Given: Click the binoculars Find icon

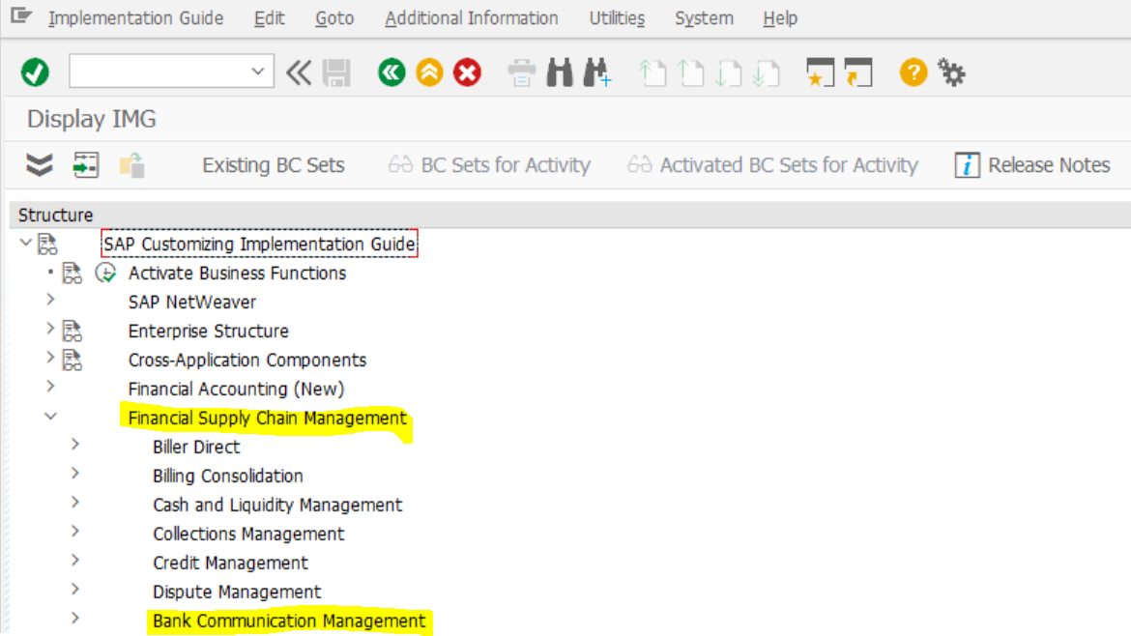Looking at the screenshot, I should tap(560, 72).
